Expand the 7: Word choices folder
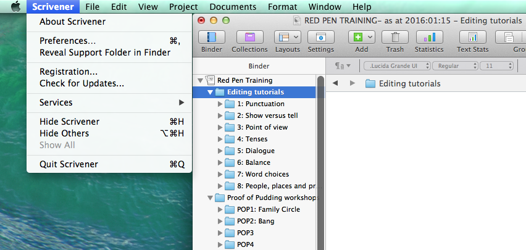The width and height of the screenshot is (526, 250). tap(220, 174)
